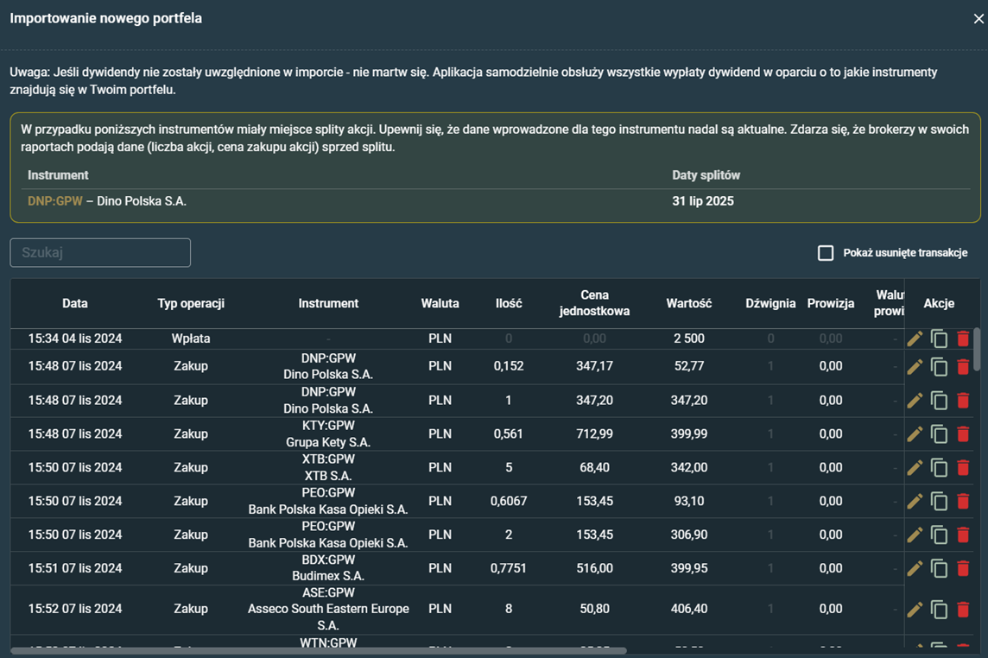
Task: Sort by Cena jednostkowa column header
Action: click(x=594, y=303)
